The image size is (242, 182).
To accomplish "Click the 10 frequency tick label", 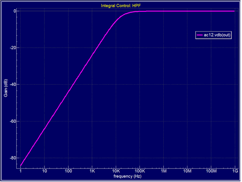I will pos(44,171).
